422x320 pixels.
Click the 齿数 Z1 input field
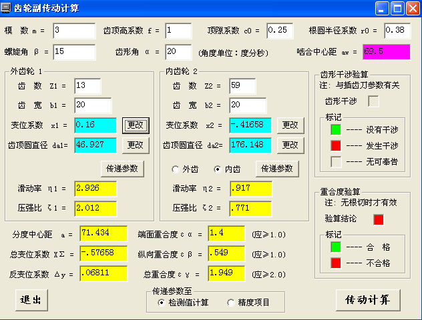87,86
